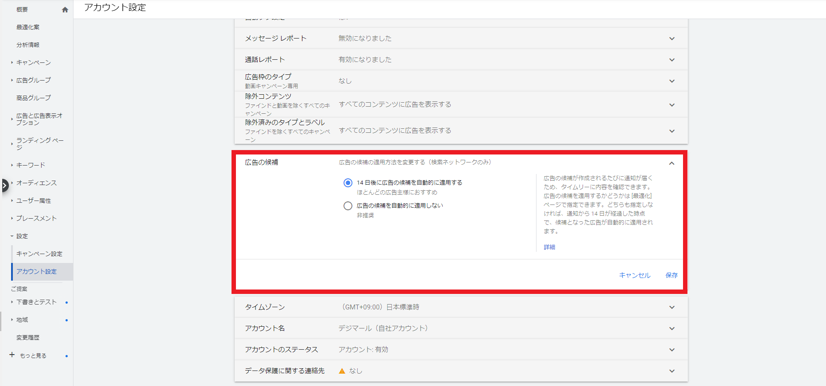Click the warning triangle in データ保護に関する連絡先
This screenshot has height=386, width=826.
coord(342,371)
